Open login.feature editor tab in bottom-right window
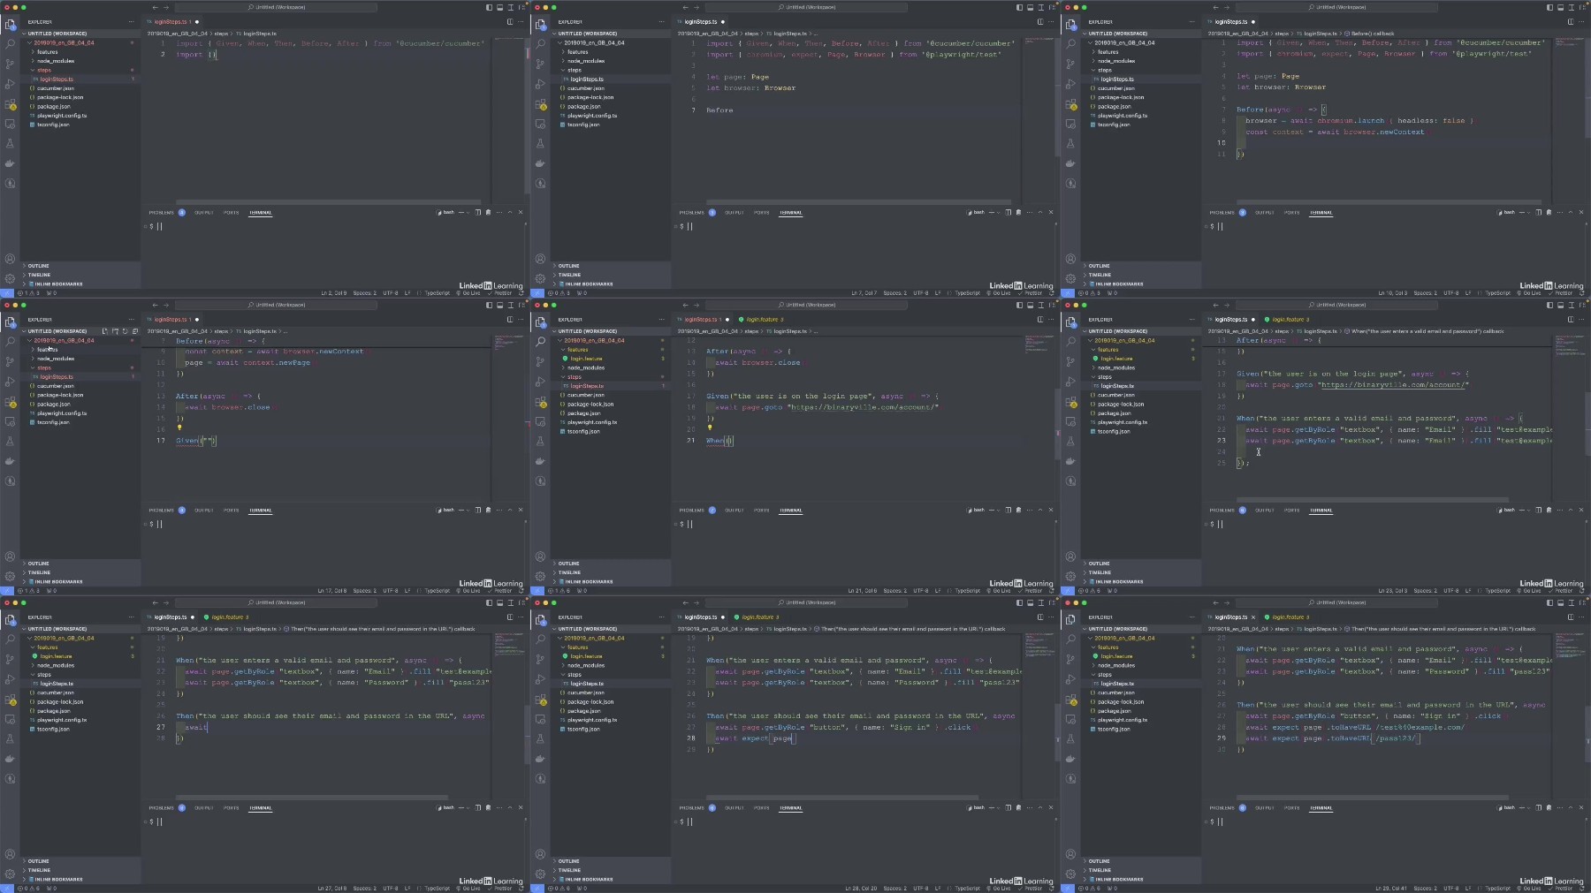This screenshot has width=1591, height=893. (x=1288, y=617)
